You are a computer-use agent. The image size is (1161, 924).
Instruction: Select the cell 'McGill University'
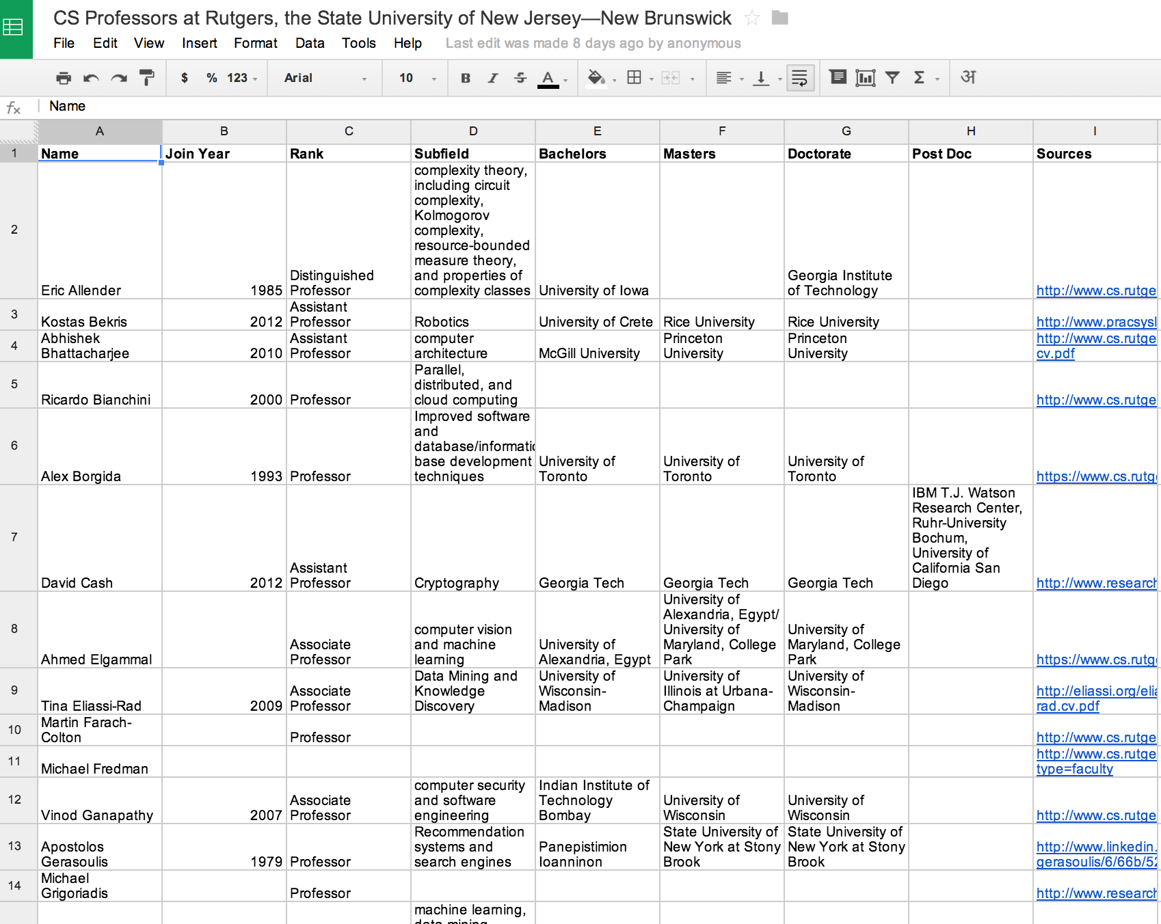tap(598, 346)
